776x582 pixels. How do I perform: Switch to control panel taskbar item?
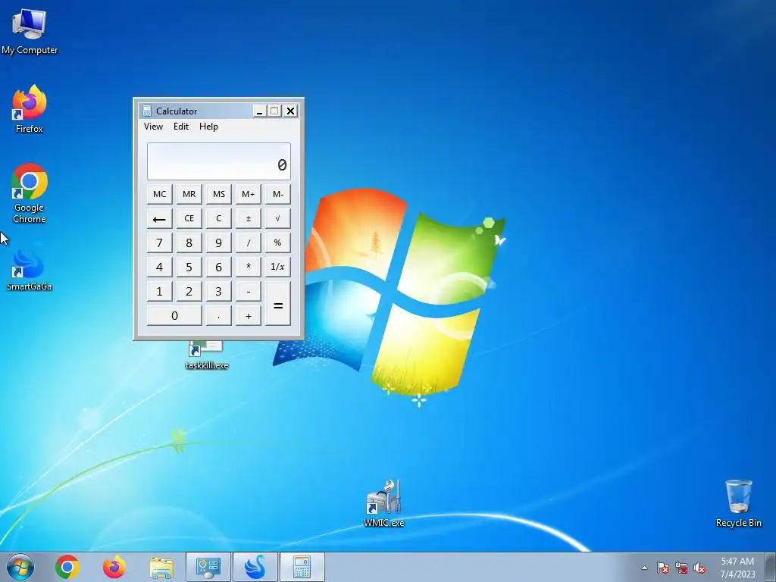click(x=208, y=567)
